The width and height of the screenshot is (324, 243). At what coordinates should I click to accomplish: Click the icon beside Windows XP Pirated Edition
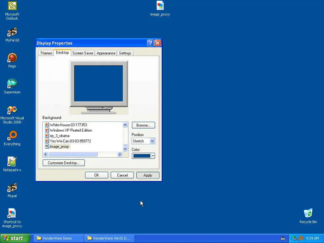point(47,130)
